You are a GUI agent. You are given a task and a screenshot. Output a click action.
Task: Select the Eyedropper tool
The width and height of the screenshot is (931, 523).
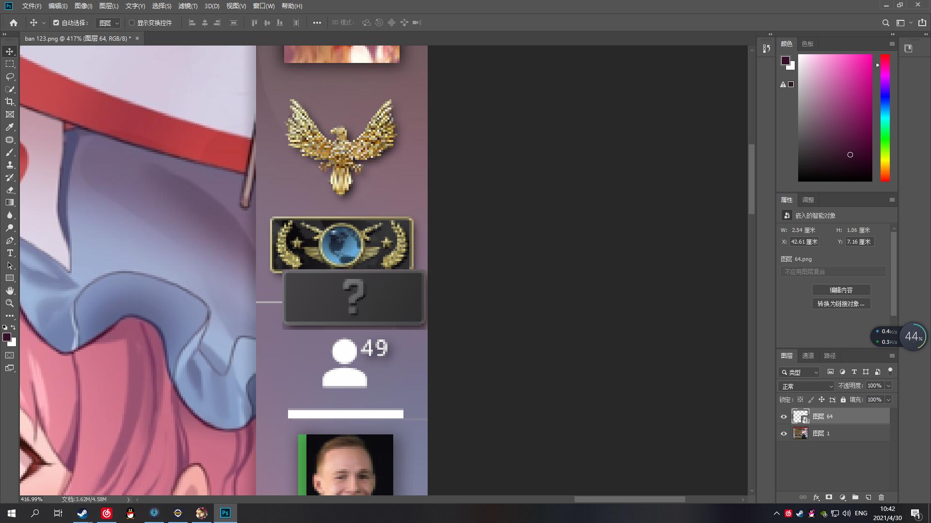click(10, 127)
